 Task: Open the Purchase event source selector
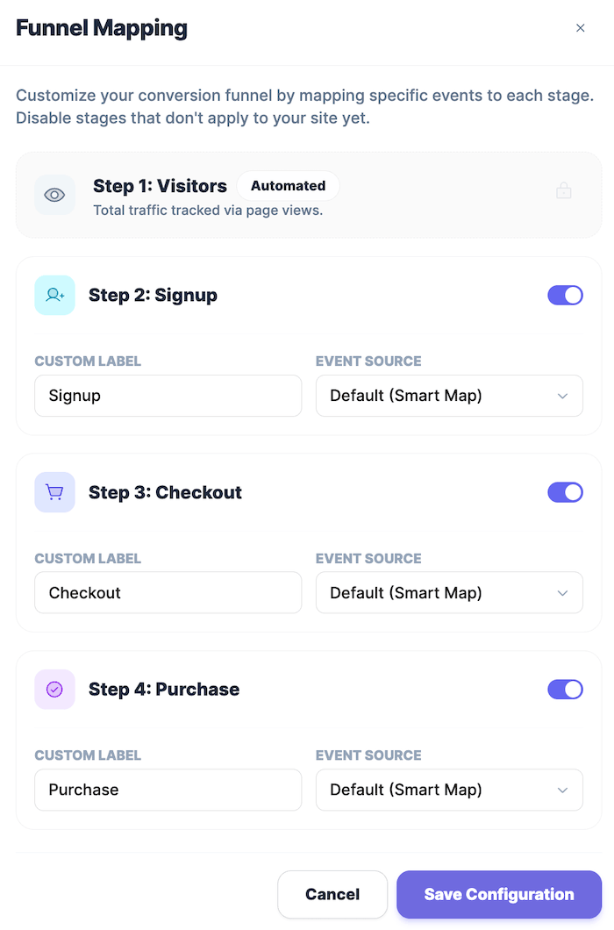(449, 790)
